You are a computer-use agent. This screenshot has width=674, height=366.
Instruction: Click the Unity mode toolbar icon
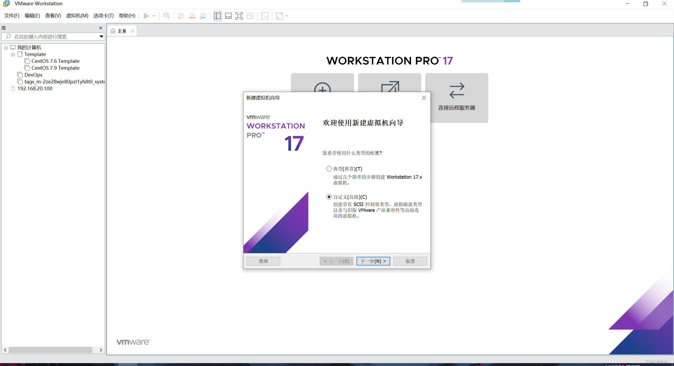pos(250,16)
